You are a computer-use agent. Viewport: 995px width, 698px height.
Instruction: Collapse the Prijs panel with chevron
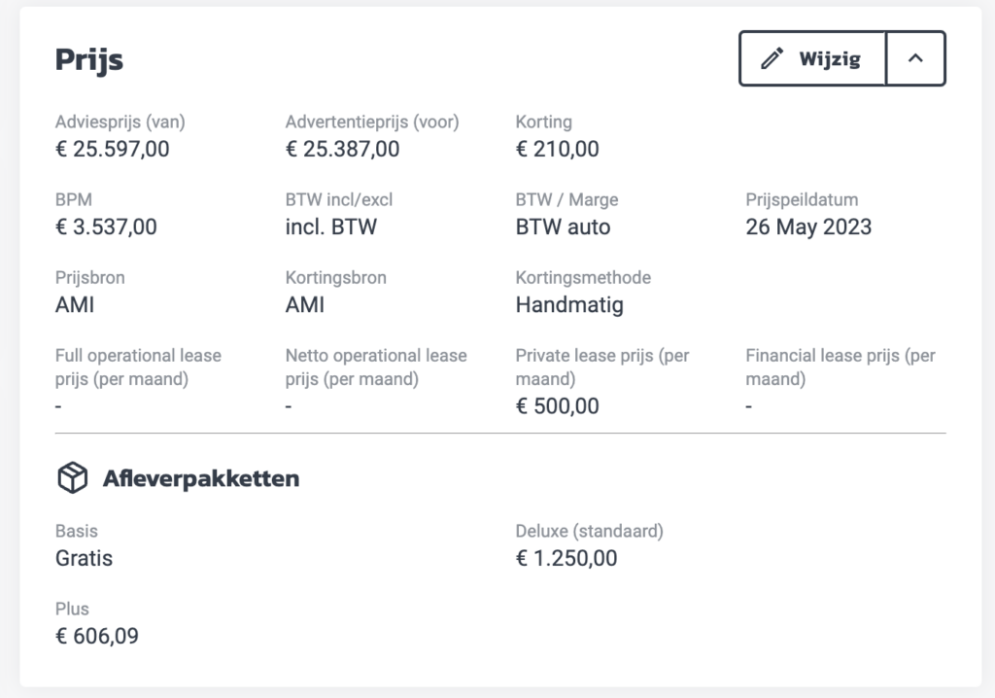coord(915,58)
